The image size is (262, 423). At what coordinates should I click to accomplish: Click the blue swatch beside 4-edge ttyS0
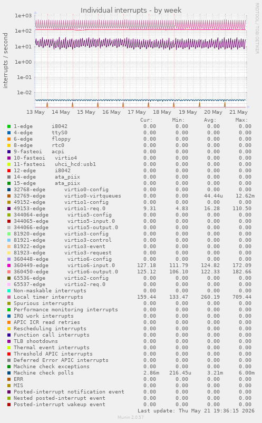click(9, 133)
